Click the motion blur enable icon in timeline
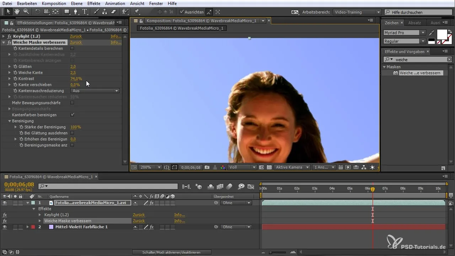The height and width of the screenshot is (256, 455). (229, 186)
